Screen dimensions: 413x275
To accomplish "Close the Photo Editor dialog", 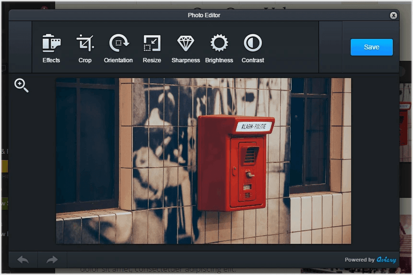I will tap(393, 15).
